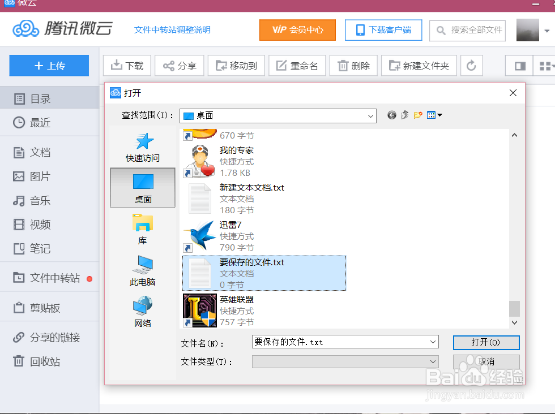Click the up-one-level folder icon
Image resolution: width=555 pixels, height=414 pixels.
pos(404,115)
